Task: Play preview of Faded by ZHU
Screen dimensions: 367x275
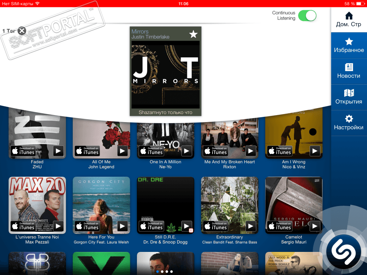Action: point(58,151)
